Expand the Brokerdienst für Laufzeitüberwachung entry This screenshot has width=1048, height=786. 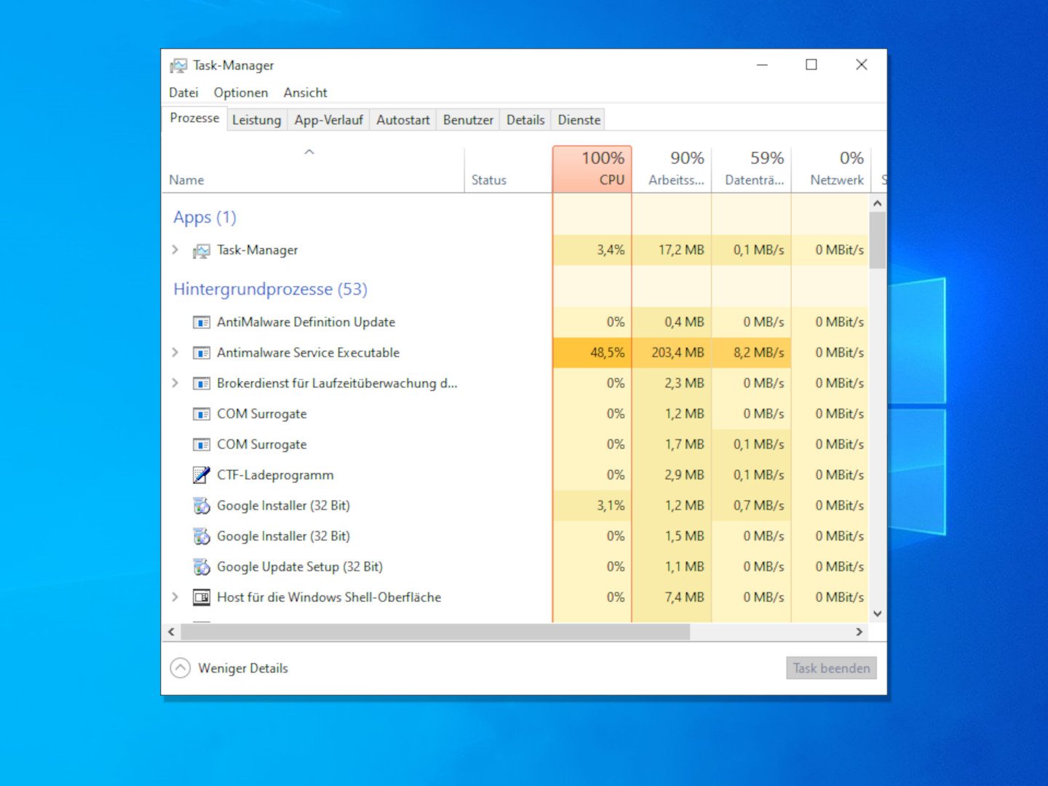click(x=175, y=383)
